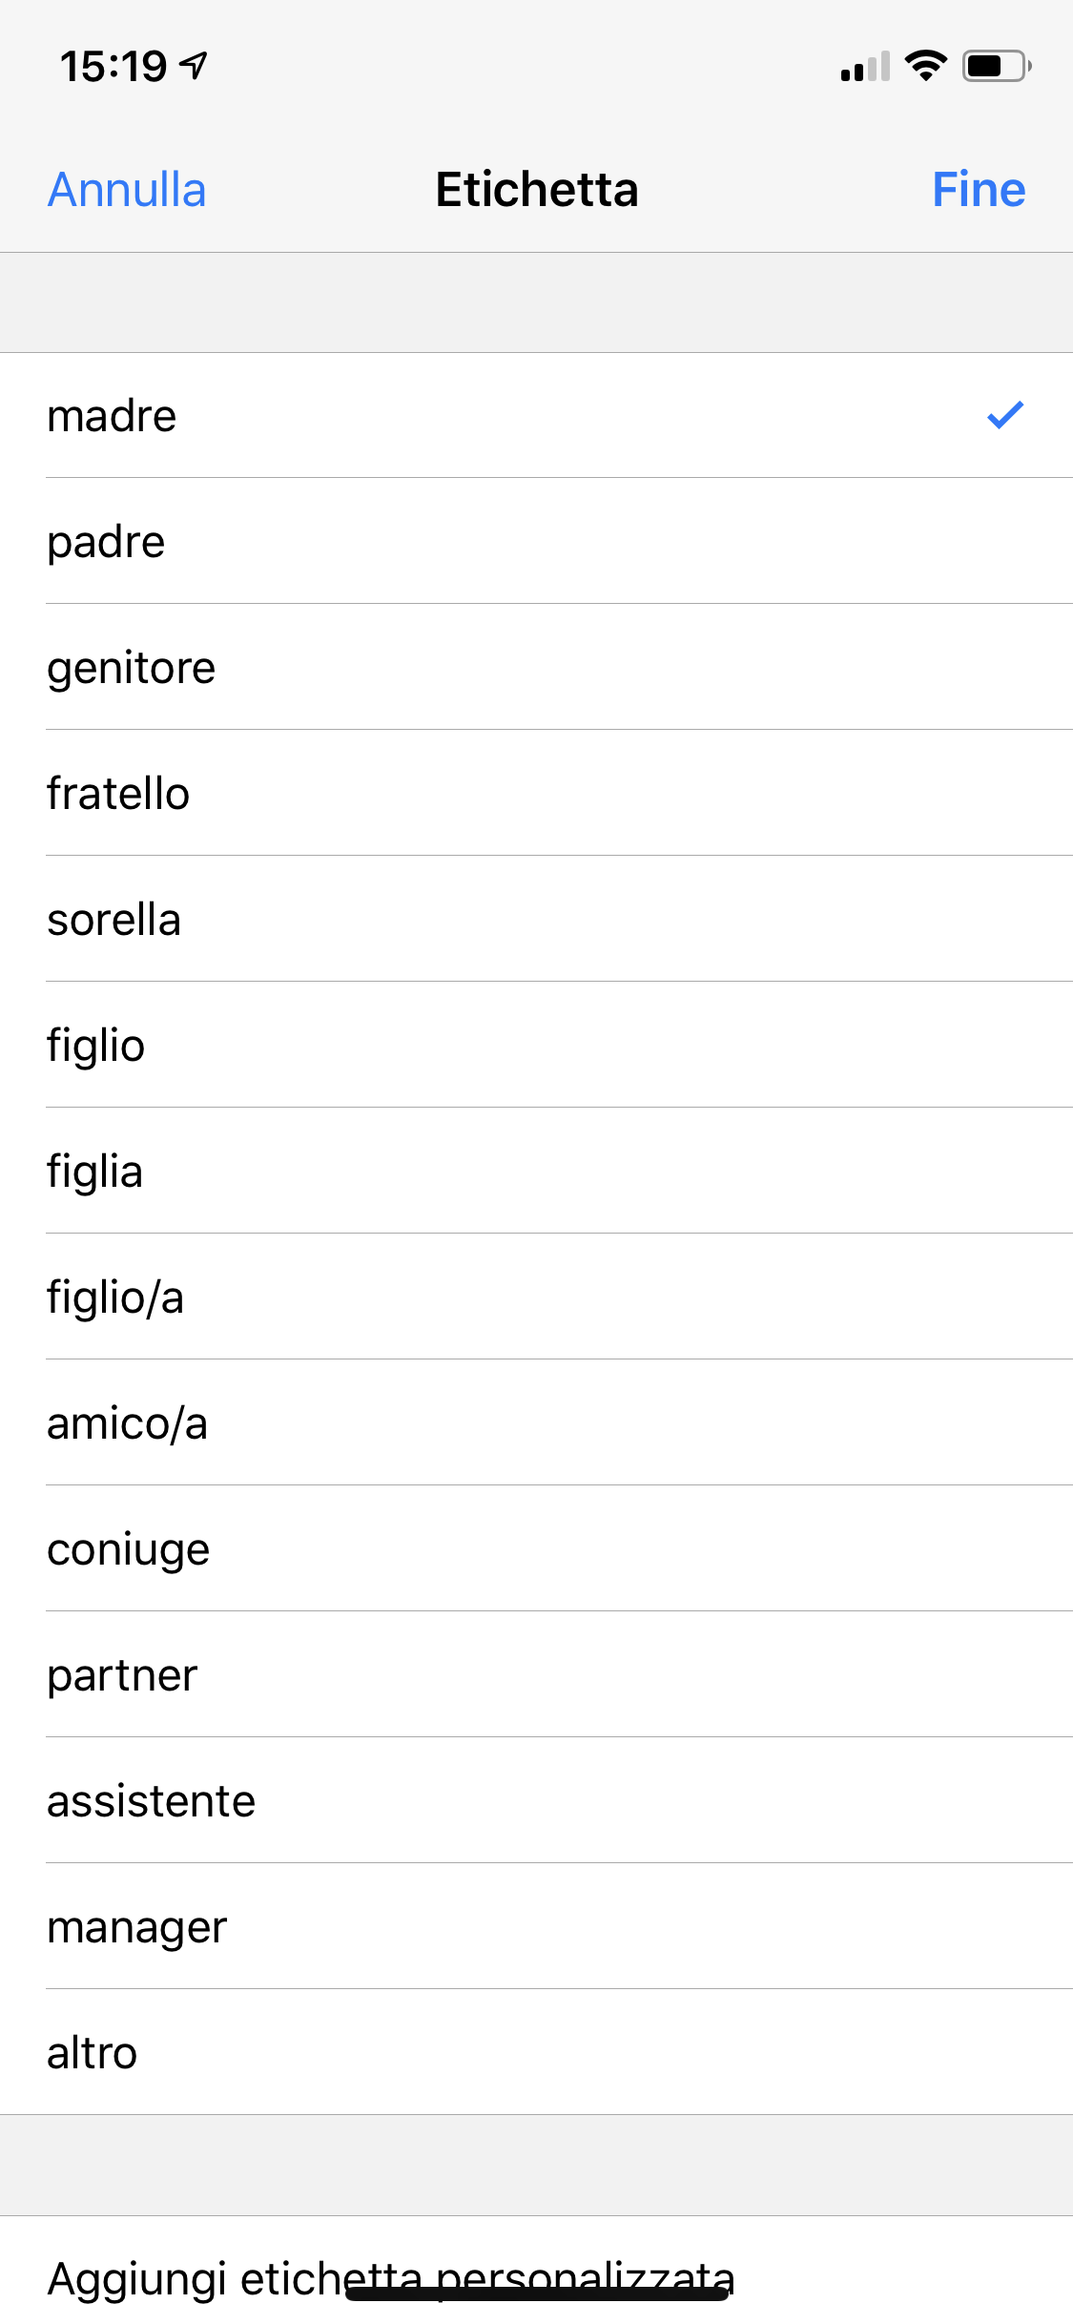
Task: Tap the battery indicator icon
Action: pos(996,66)
